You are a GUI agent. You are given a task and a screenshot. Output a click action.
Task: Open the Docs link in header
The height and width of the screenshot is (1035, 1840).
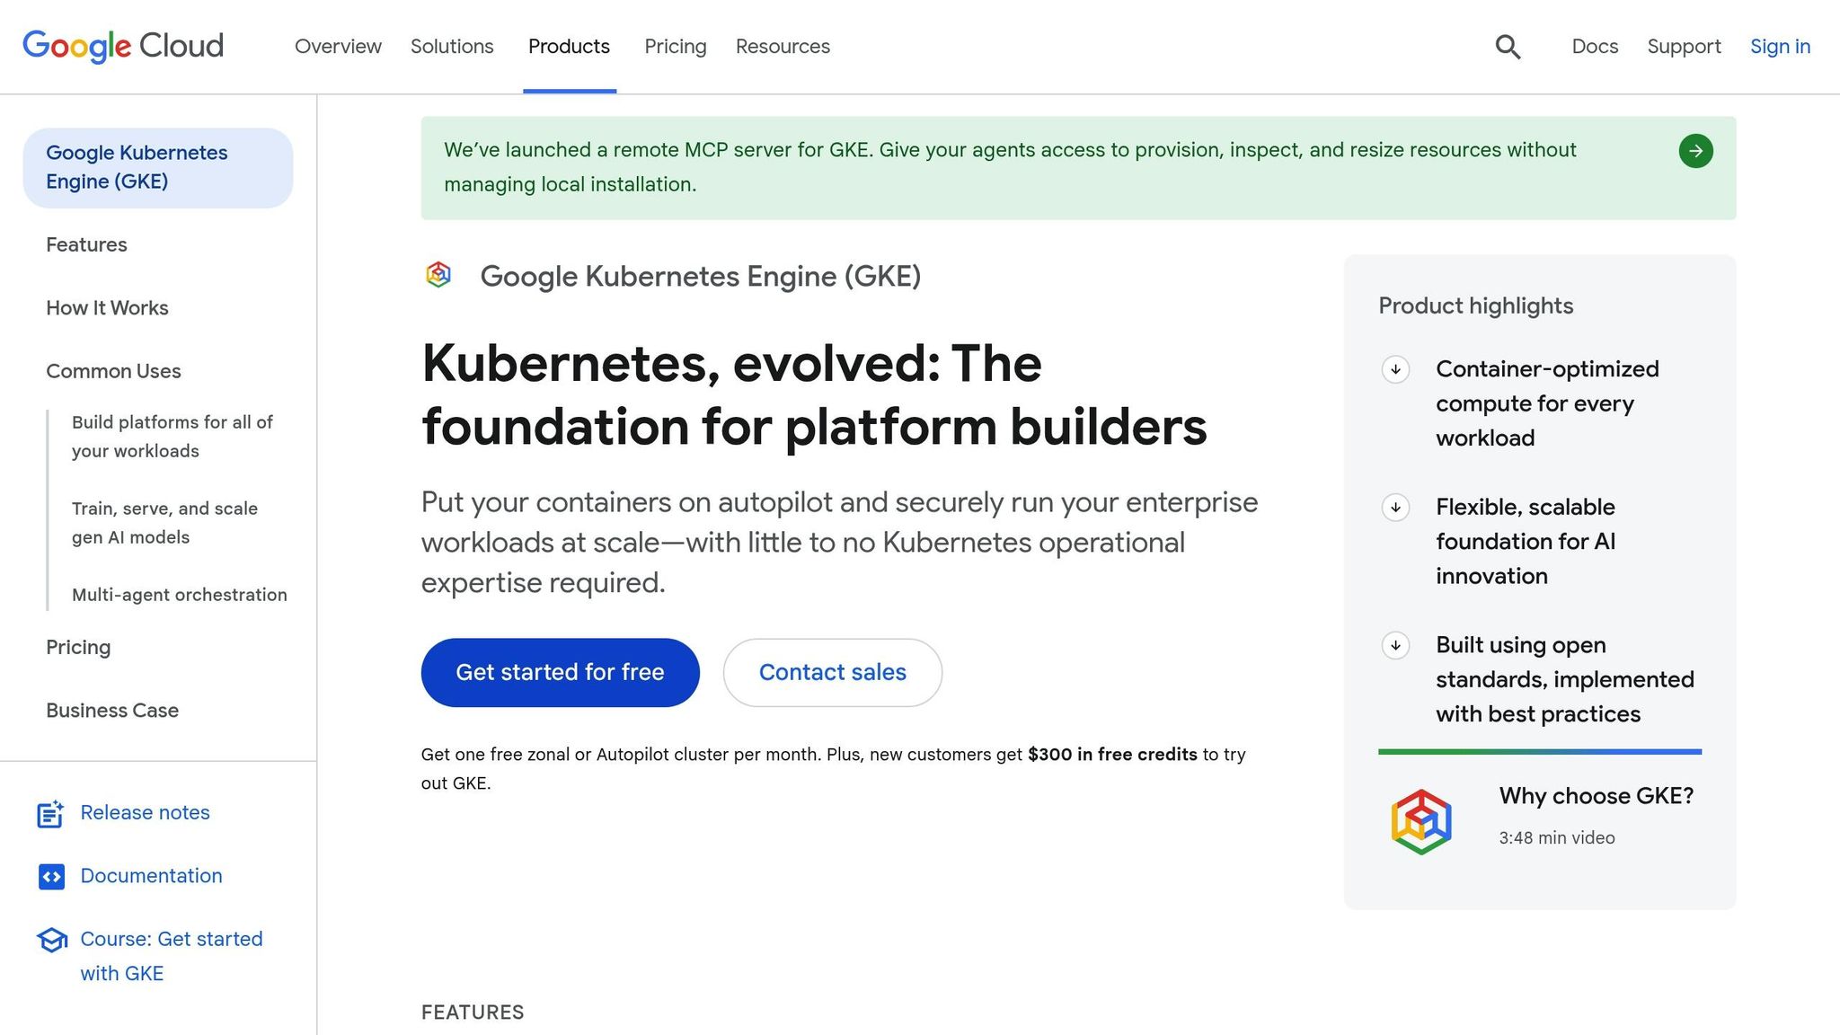tap(1594, 47)
